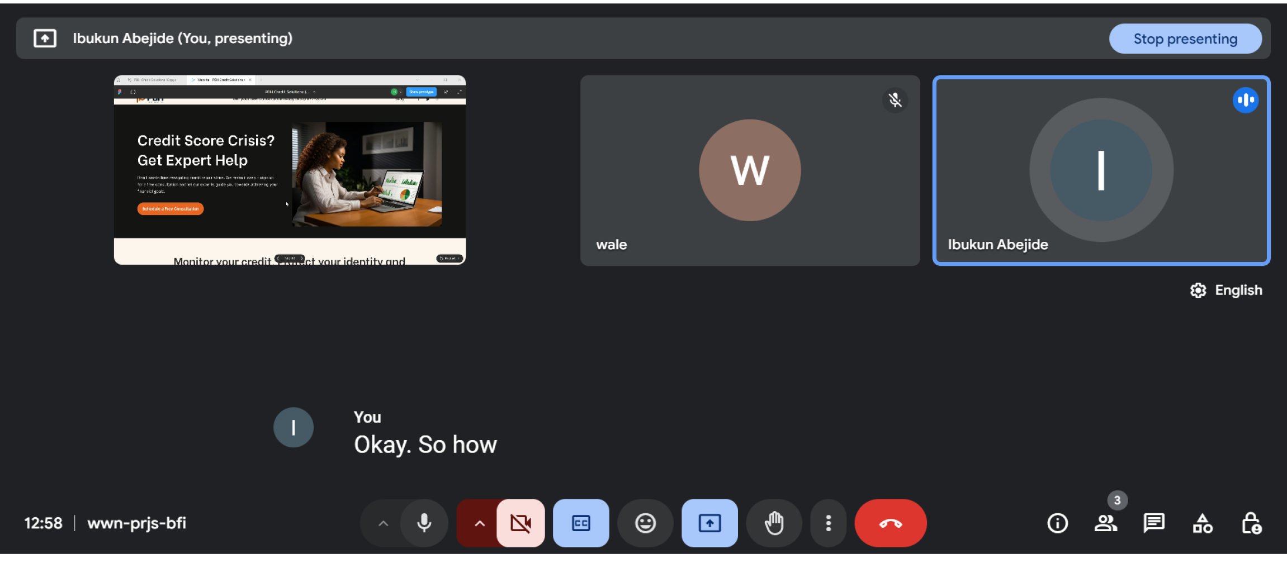Viewport: 1287px width, 563px height.
Task: Send a reaction with emoji button
Action: pos(645,523)
